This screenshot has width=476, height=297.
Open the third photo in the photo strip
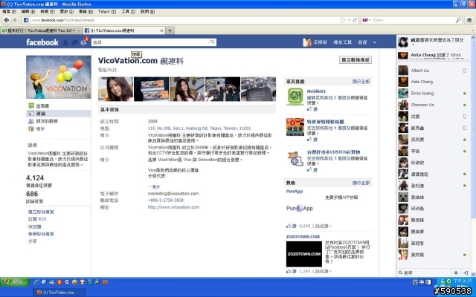point(187,89)
